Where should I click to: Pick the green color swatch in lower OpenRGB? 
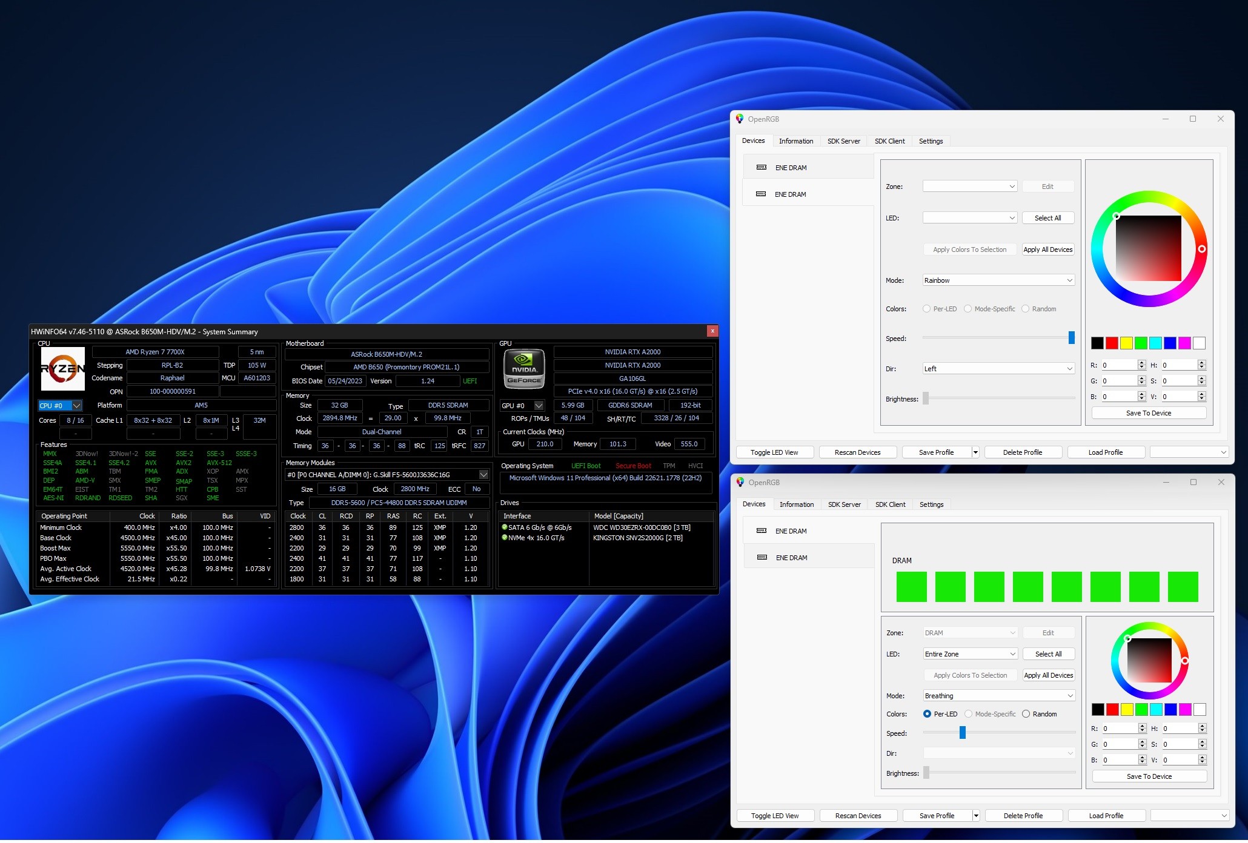(x=1141, y=709)
